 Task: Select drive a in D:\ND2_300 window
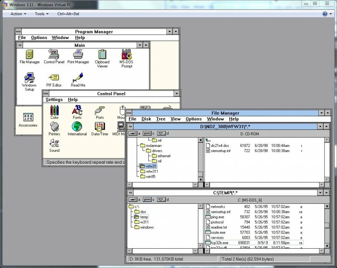134,134
